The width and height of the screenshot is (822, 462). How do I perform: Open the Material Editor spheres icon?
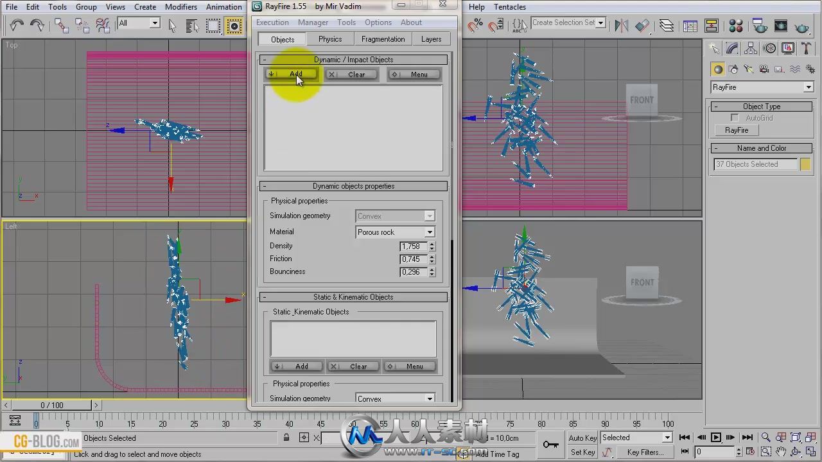[737, 26]
